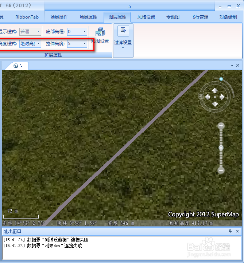Pan the scene up with compass arrow
Screen dimensions: 244x263
point(215,90)
